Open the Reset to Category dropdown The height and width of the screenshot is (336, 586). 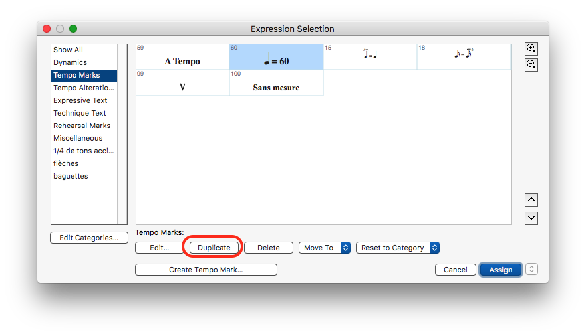coord(397,248)
